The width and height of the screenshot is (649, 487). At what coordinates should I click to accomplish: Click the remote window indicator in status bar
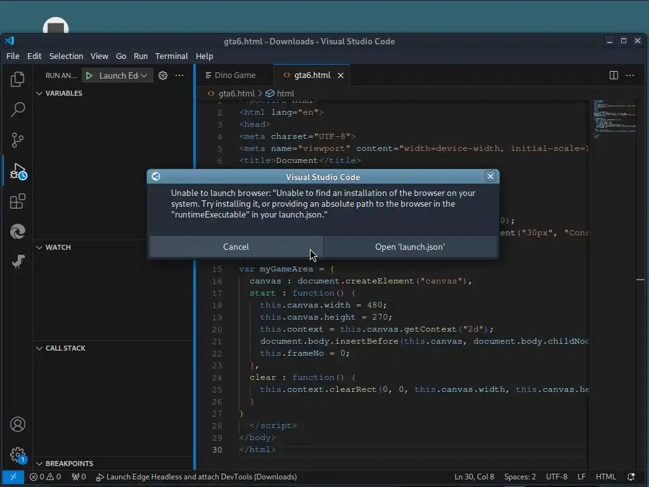13,477
